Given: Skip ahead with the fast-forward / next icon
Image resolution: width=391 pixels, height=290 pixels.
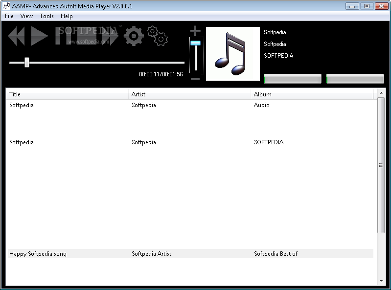Looking at the screenshot, I should pos(110,36).
